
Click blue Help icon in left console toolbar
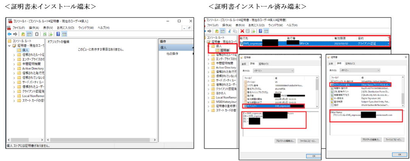pos(58,34)
